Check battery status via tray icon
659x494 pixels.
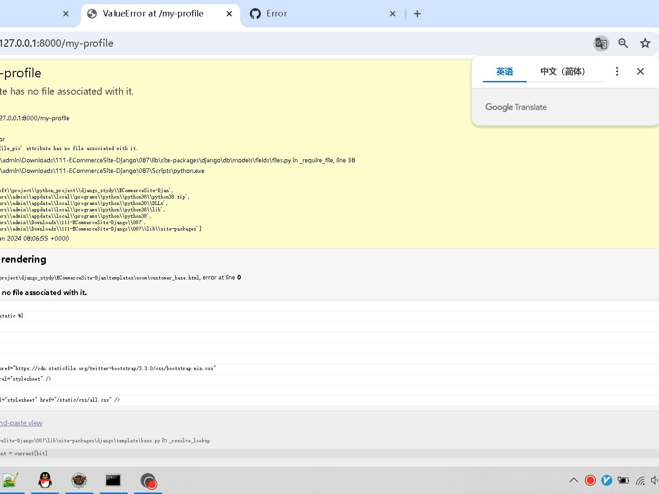[x=623, y=480]
